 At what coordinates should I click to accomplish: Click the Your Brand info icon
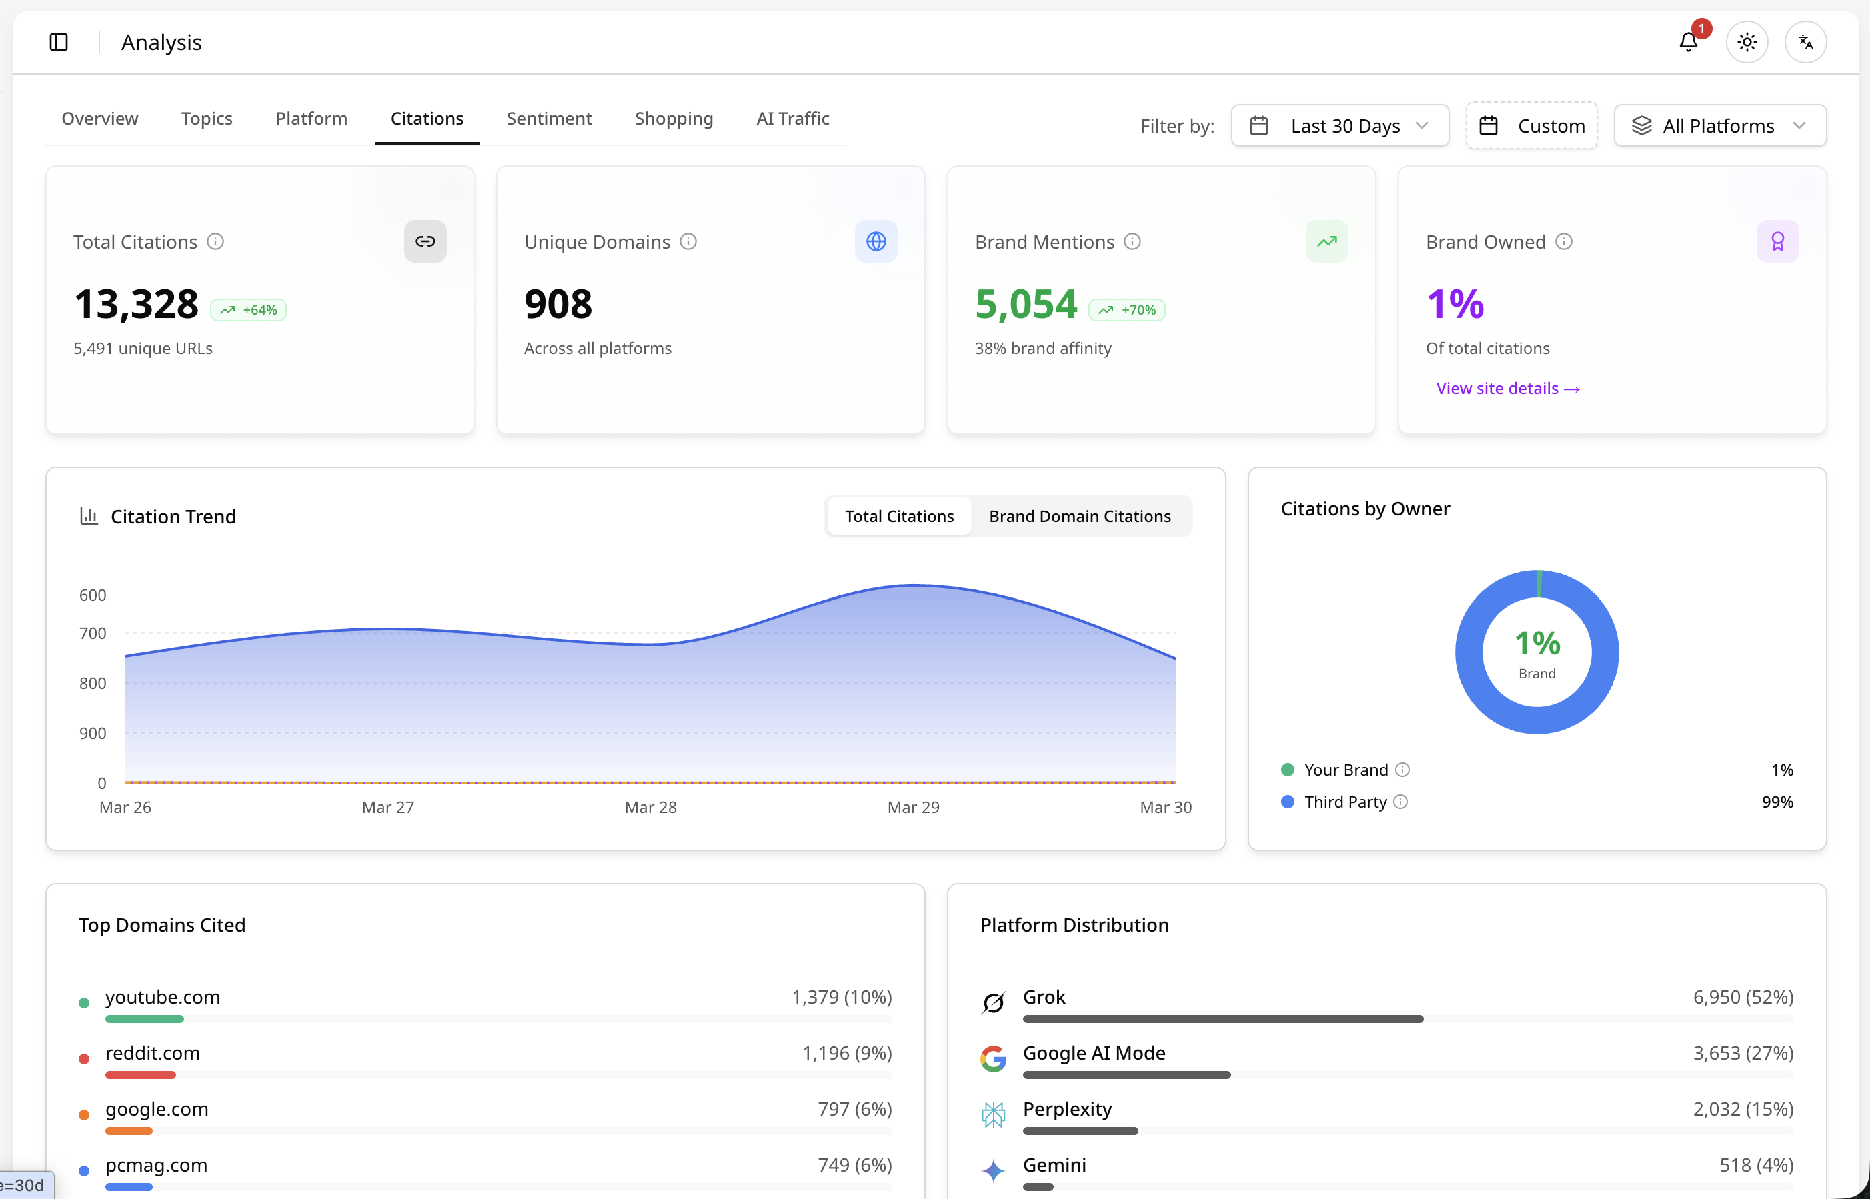1403,770
